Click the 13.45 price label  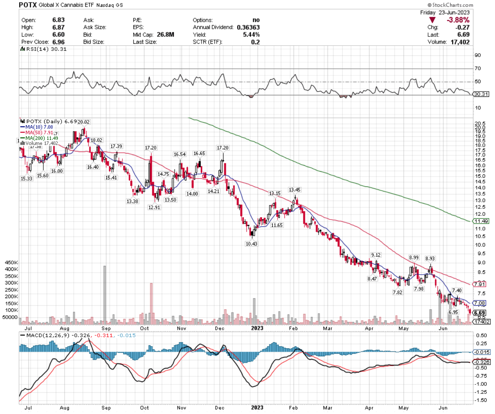295,190
